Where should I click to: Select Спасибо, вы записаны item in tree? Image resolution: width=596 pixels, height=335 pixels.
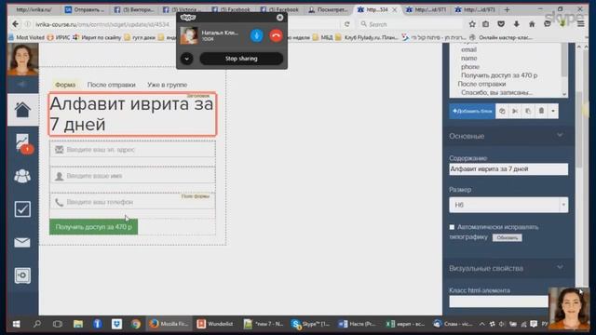[496, 92]
